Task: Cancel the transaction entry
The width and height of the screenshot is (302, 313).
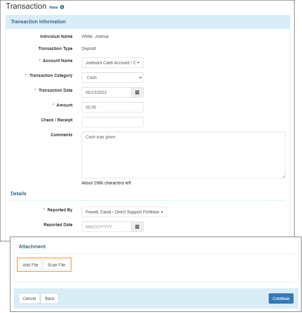Action: pos(29,298)
